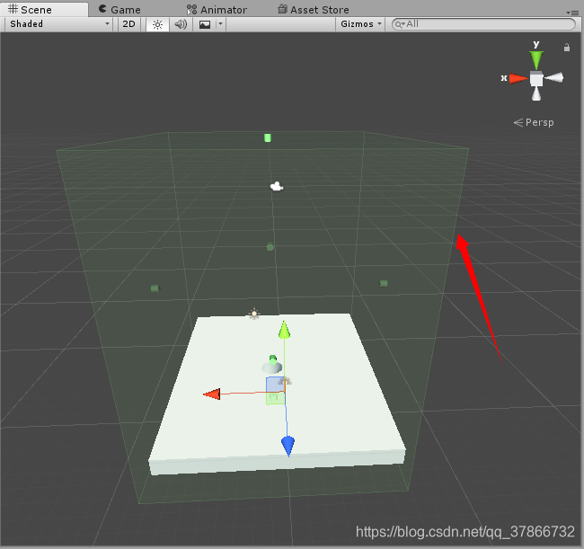
Task: Toggle scene effects image button
Action: click(x=205, y=24)
